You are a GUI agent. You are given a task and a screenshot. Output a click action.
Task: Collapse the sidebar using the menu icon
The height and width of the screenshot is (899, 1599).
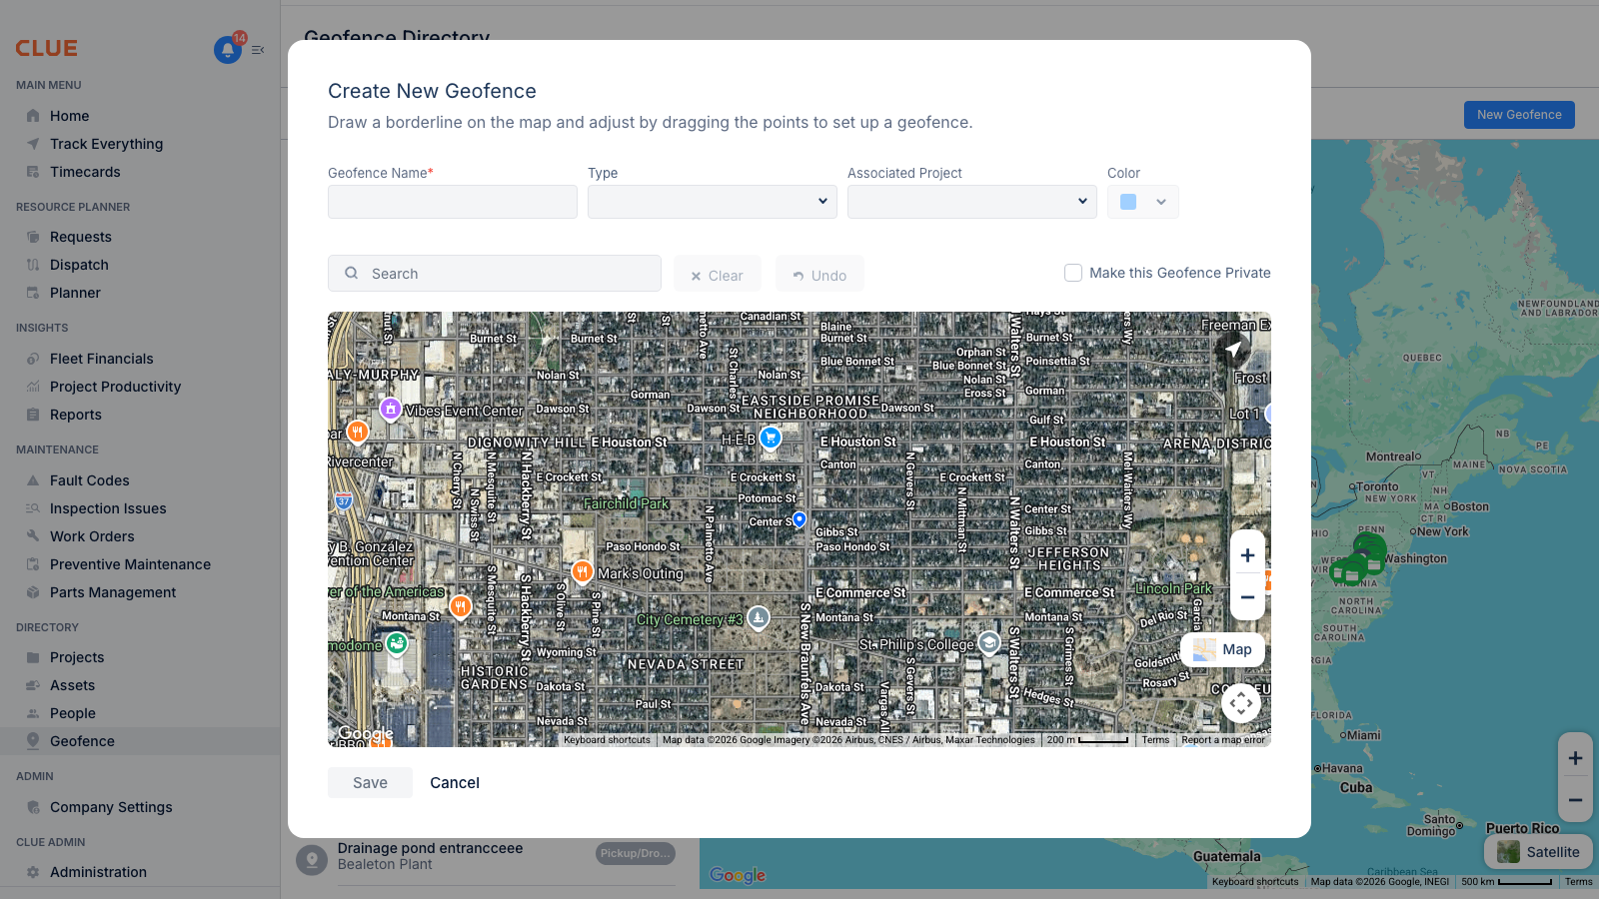258,48
